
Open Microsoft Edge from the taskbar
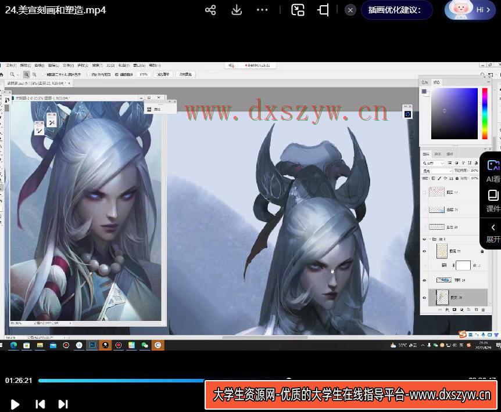13,345
